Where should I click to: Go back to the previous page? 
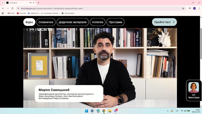coord(3,8)
